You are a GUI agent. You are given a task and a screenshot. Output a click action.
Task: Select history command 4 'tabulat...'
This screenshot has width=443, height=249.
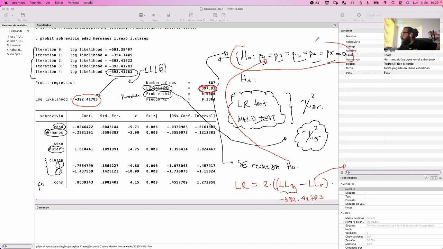coord(16,50)
